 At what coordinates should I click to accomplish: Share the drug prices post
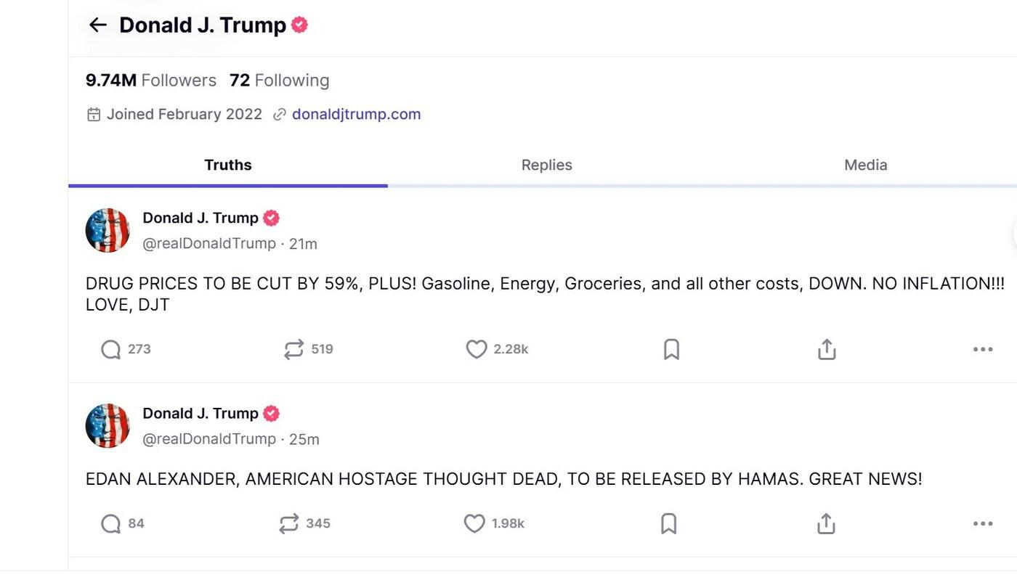tap(827, 350)
